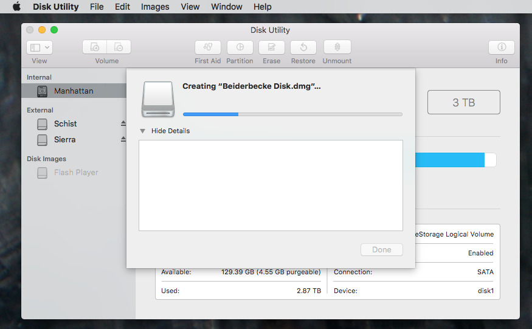Click the empty details log area
Image resolution: width=532 pixels, height=329 pixels.
click(x=271, y=185)
